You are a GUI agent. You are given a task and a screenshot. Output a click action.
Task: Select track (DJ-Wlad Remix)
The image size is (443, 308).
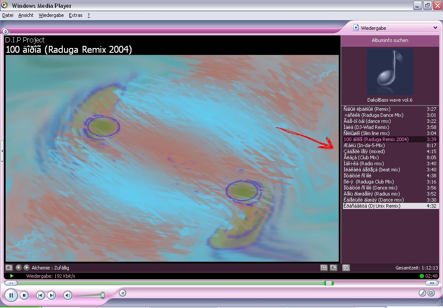point(390,127)
